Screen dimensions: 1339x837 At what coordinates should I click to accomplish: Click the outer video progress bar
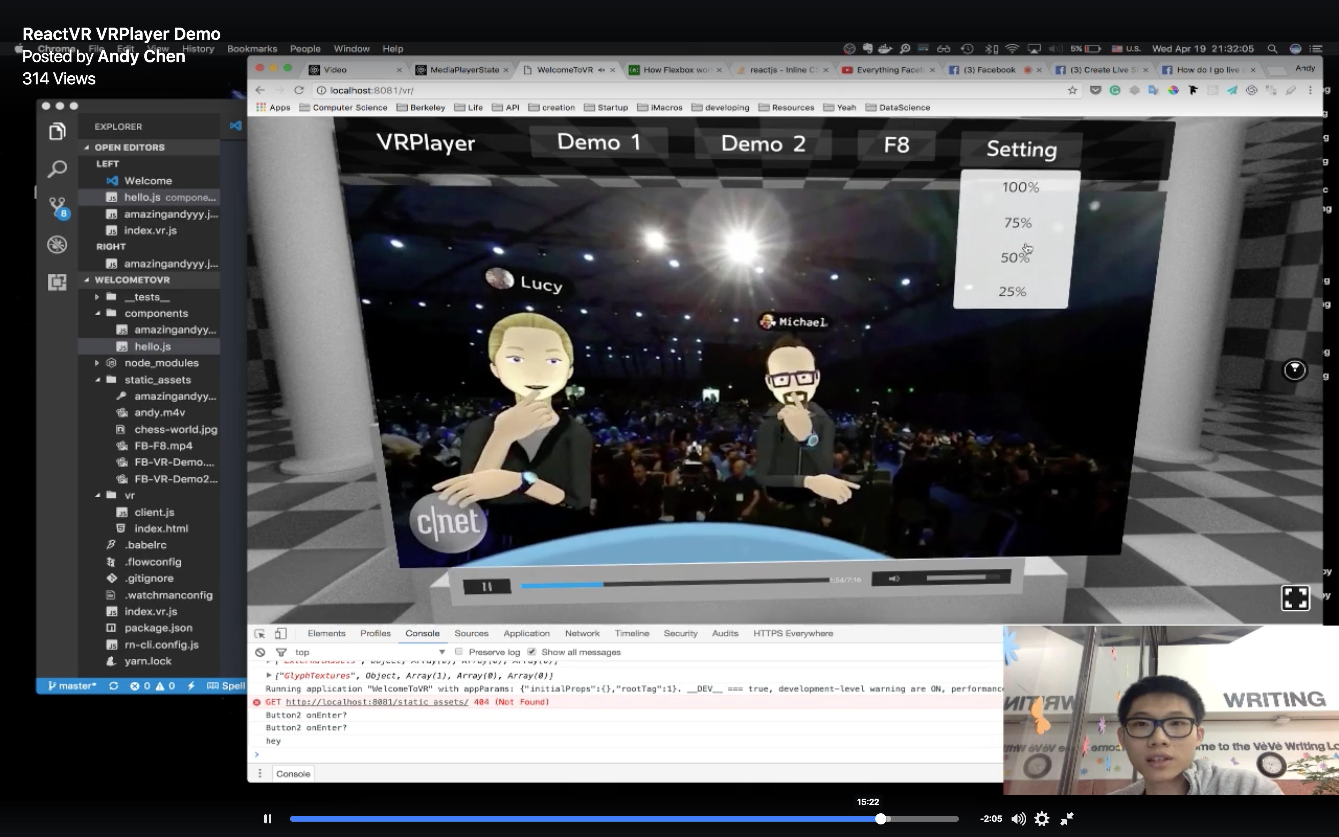608,819
